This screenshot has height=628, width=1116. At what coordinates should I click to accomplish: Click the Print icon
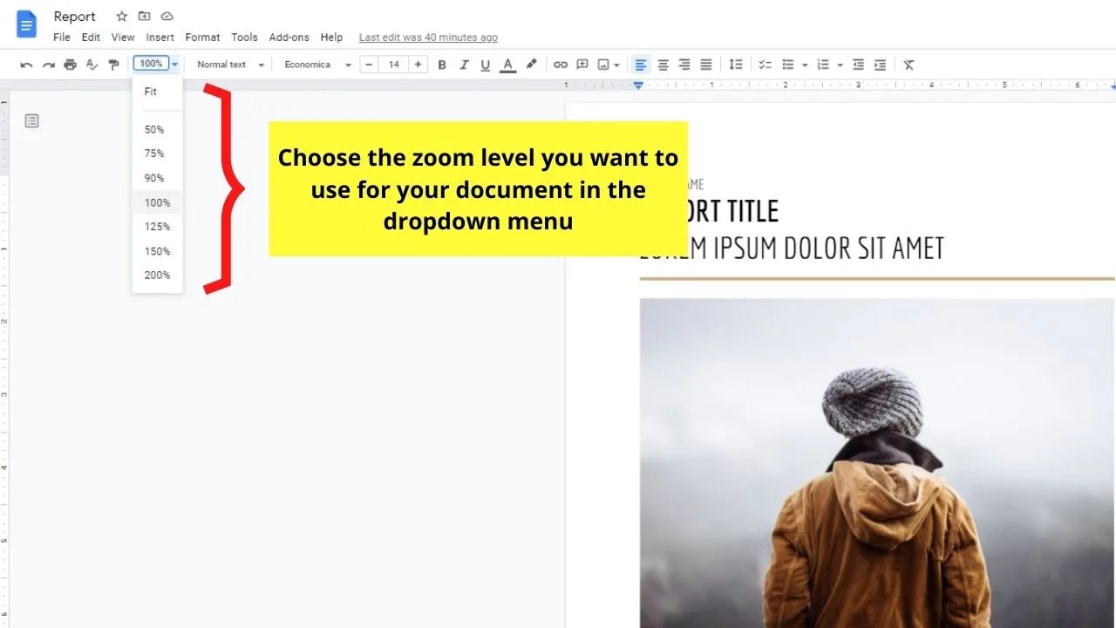(70, 64)
